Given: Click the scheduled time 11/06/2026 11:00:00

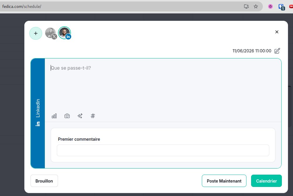Looking at the screenshot, I should 252,51.
